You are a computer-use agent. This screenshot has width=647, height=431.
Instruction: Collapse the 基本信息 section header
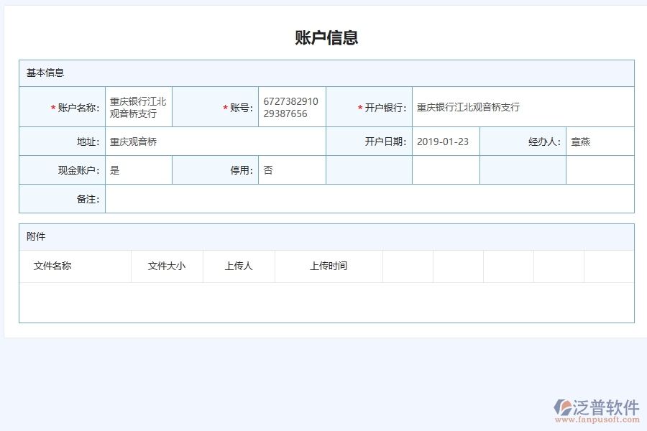pyautogui.click(x=45, y=73)
